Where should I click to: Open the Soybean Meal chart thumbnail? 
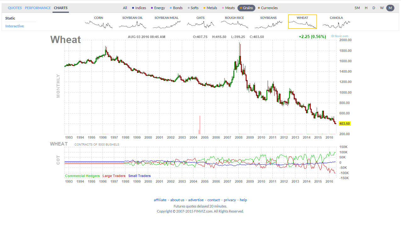pos(166,22)
